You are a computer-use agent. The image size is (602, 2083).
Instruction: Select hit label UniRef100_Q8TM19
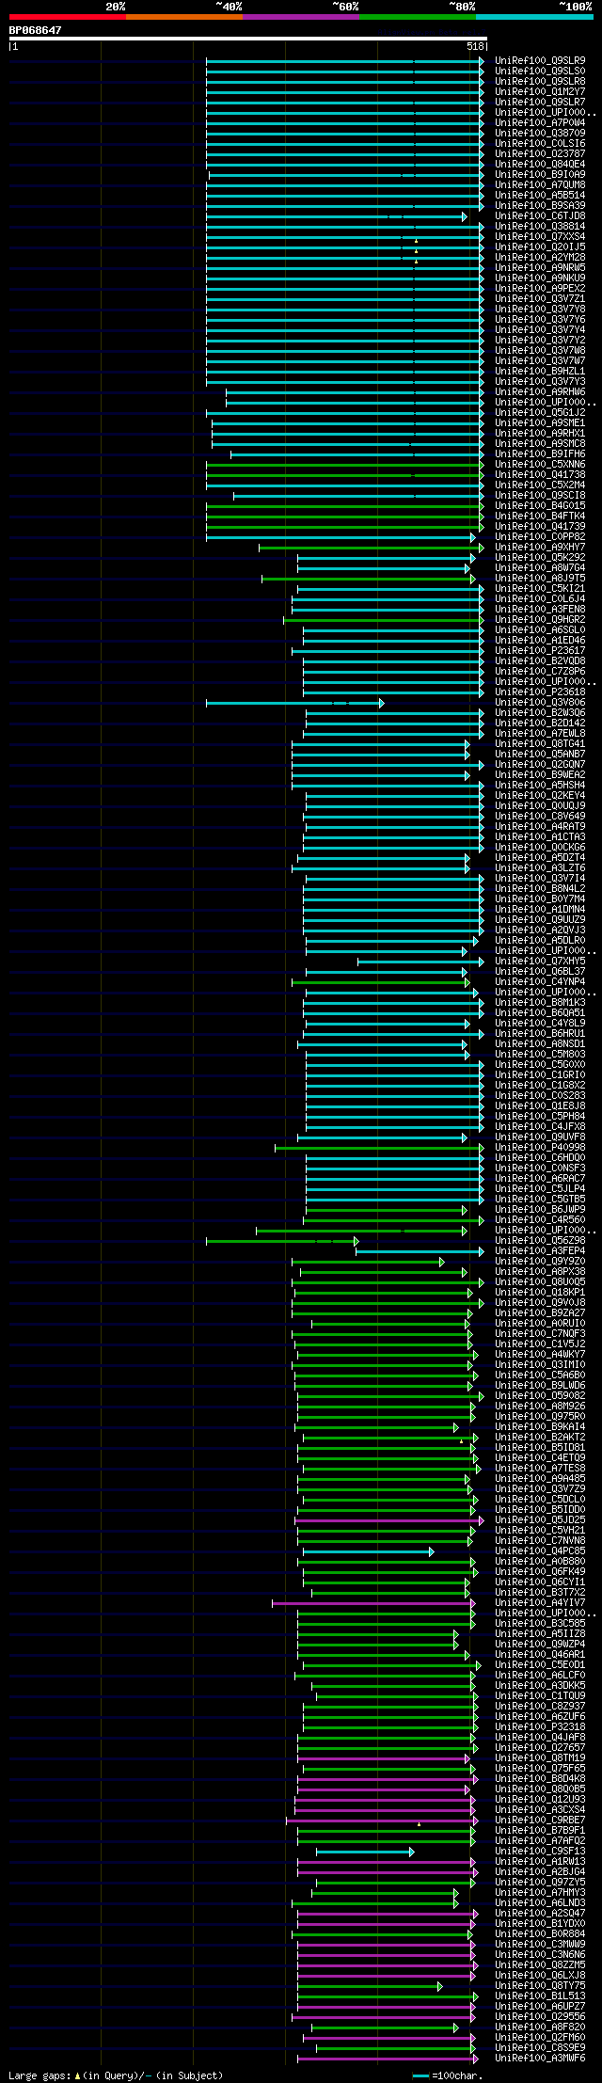[x=540, y=1757]
